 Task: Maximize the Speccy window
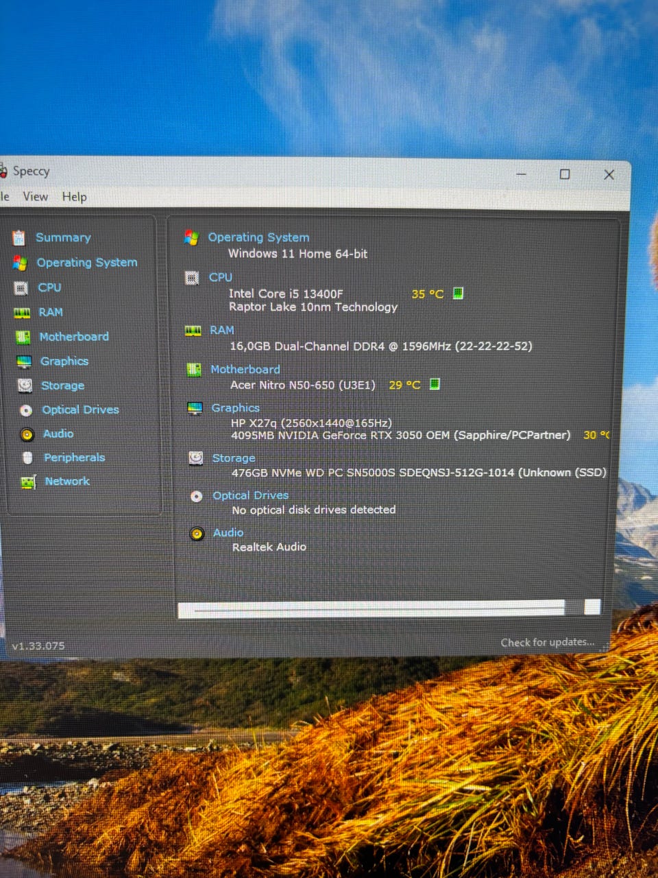click(x=565, y=174)
